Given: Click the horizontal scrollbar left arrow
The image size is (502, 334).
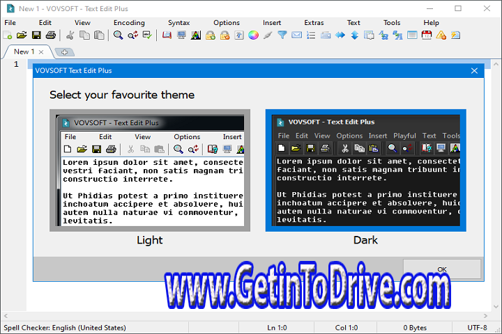Looking at the screenshot, I should pos(6,316).
